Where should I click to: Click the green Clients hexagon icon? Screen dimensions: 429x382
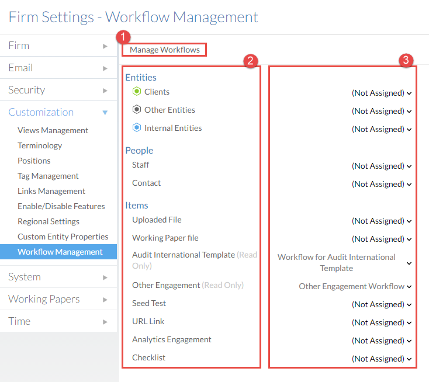point(137,92)
